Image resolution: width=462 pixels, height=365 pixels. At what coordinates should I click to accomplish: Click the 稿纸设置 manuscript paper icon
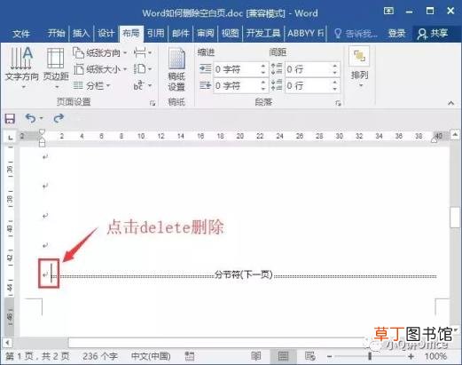176,69
